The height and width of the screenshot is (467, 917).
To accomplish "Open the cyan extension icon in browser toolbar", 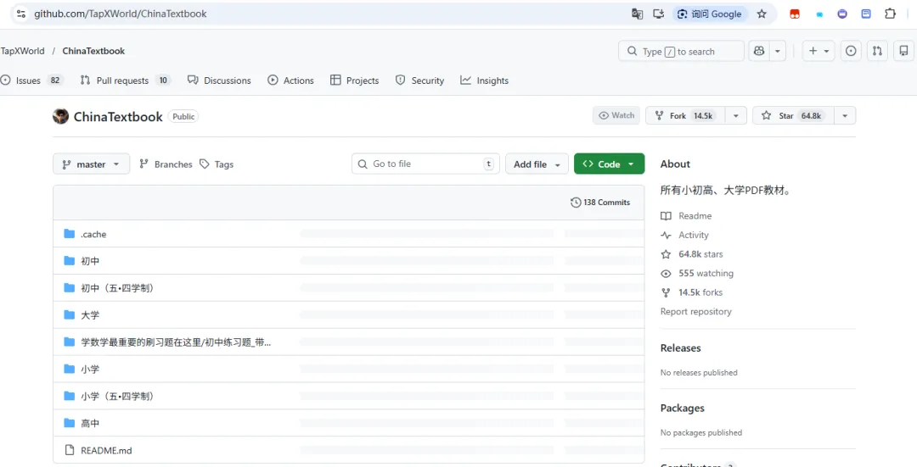I will click(x=819, y=14).
